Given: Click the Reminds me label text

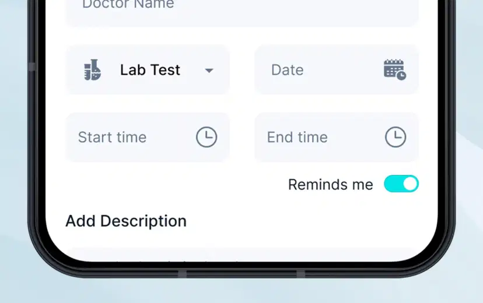Looking at the screenshot, I should pos(330,184).
